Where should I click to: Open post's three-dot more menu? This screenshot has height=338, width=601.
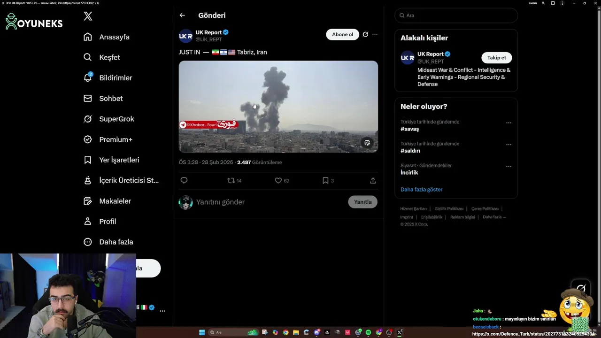(375, 34)
